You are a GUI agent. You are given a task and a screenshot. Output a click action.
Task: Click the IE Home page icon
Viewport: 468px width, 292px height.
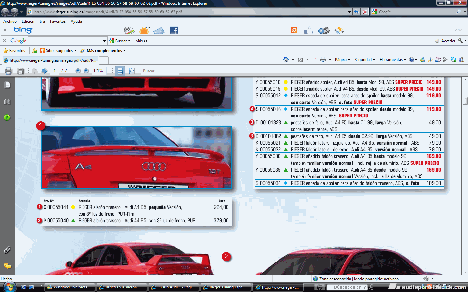(286, 60)
